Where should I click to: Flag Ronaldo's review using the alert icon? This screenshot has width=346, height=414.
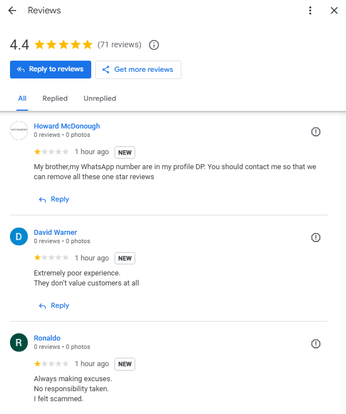[315, 343]
